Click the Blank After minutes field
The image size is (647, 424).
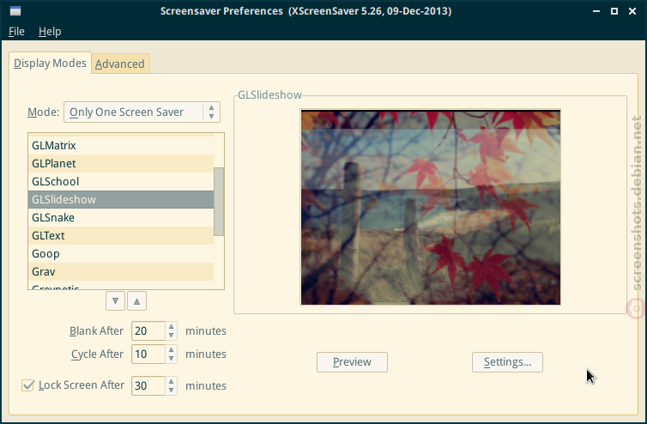click(x=148, y=331)
